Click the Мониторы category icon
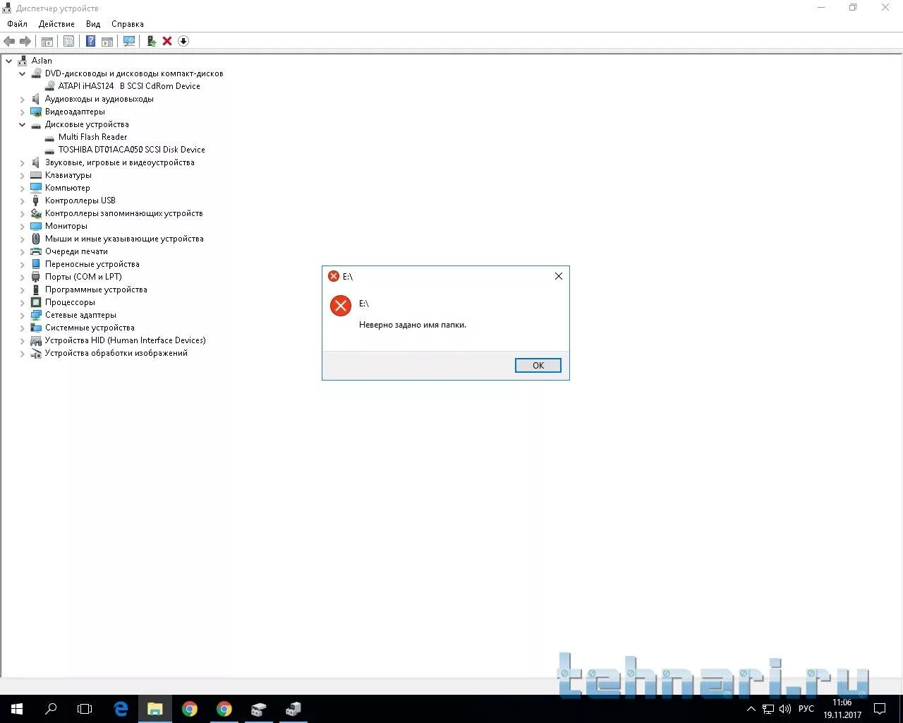Screen dimensions: 903x723 (x=36, y=226)
